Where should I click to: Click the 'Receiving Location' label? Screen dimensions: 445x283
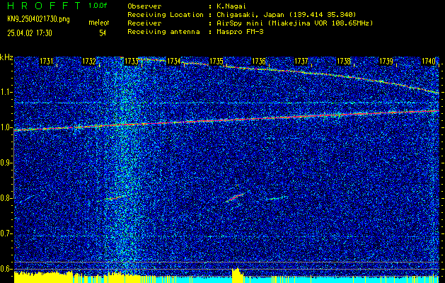pos(166,15)
